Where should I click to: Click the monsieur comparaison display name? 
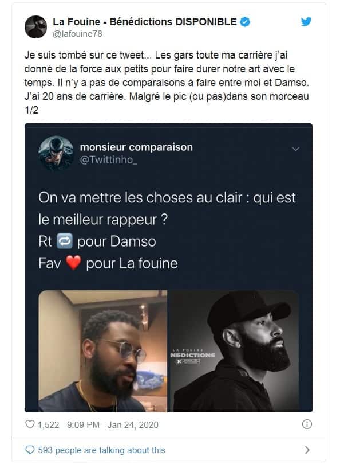click(136, 147)
